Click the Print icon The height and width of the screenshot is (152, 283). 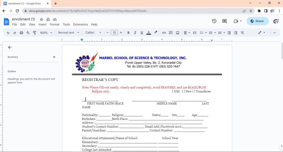pyautogui.click(x=21, y=33)
